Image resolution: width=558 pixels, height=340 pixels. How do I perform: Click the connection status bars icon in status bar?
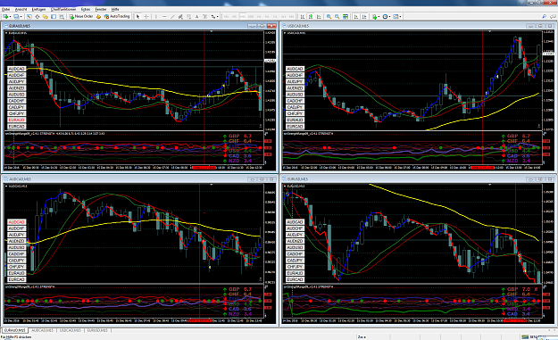click(x=525, y=336)
